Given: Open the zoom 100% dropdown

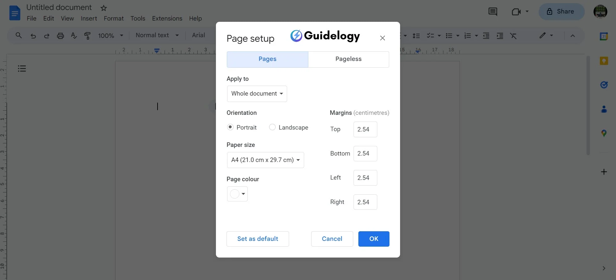Looking at the screenshot, I should (111, 36).
